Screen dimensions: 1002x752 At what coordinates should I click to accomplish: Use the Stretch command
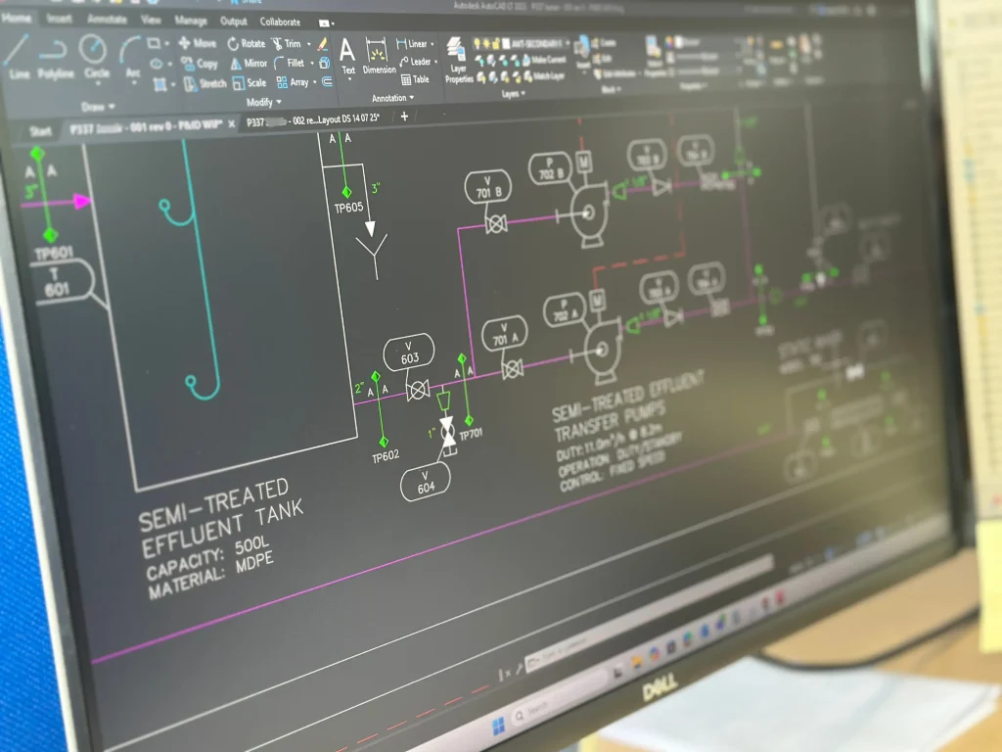pos(205,84)
